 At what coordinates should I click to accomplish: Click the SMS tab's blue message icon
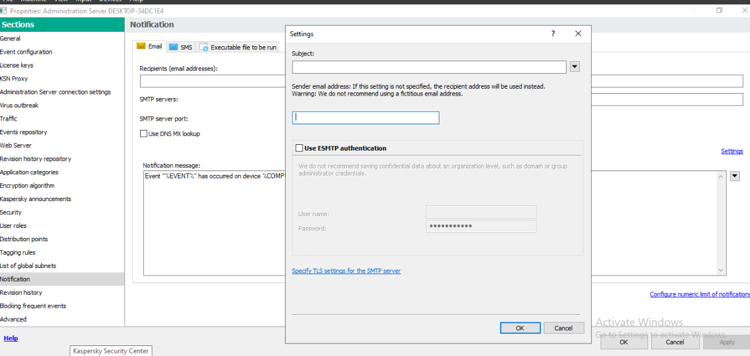(x=173, y=47)
